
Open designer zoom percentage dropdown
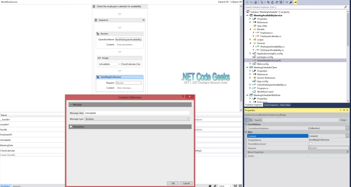click(x=231, y=186)
